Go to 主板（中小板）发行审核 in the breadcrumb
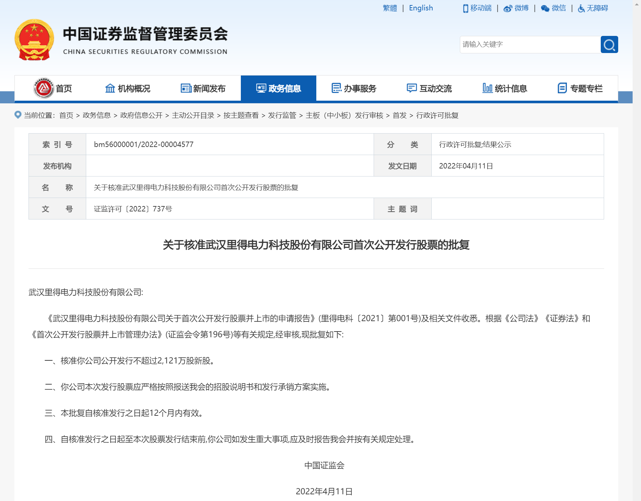 (344, 115)
